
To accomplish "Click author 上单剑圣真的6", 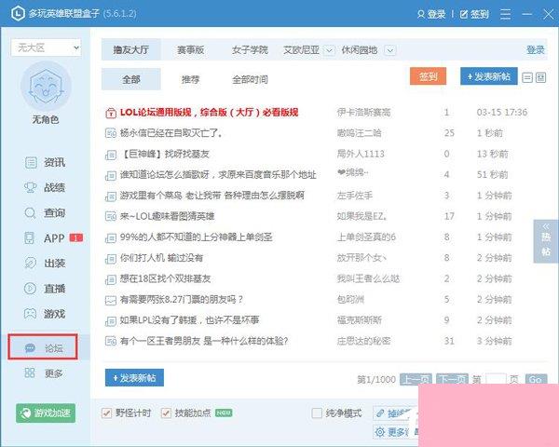I will pos(366,237).
